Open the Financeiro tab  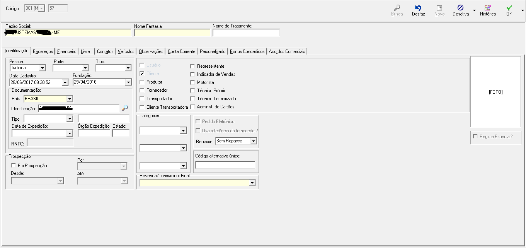point(66,51)
